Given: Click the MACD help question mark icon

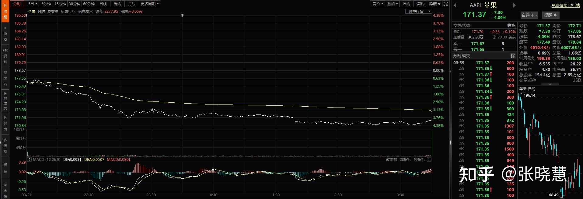Looking at the screenshot, I should [x=30, y=160].
